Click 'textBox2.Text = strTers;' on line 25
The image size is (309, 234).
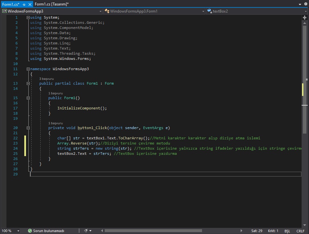pyautogui.click(x=84, y=154)
